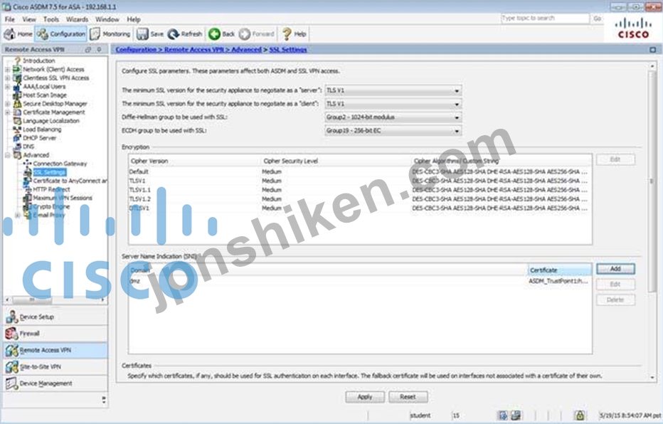Click Add in Server Name Indication
Viewport: 663px width, 424px height.
point(615,269)
